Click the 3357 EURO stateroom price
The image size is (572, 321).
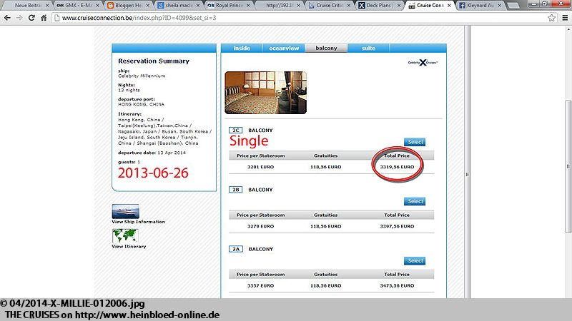click(x=260, y=286)
